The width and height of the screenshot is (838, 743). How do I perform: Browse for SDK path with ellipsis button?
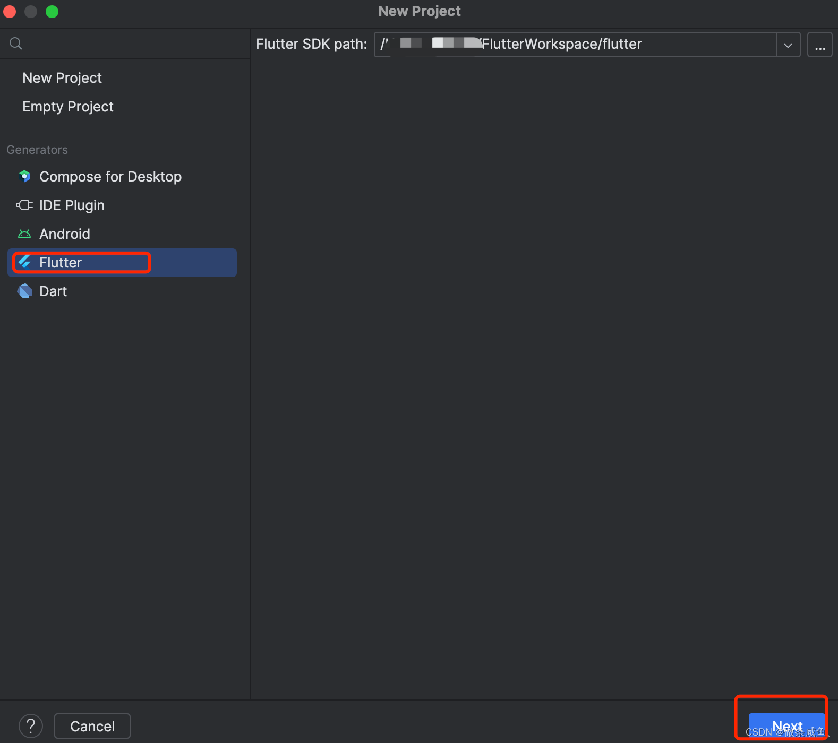tap(820, 45)
